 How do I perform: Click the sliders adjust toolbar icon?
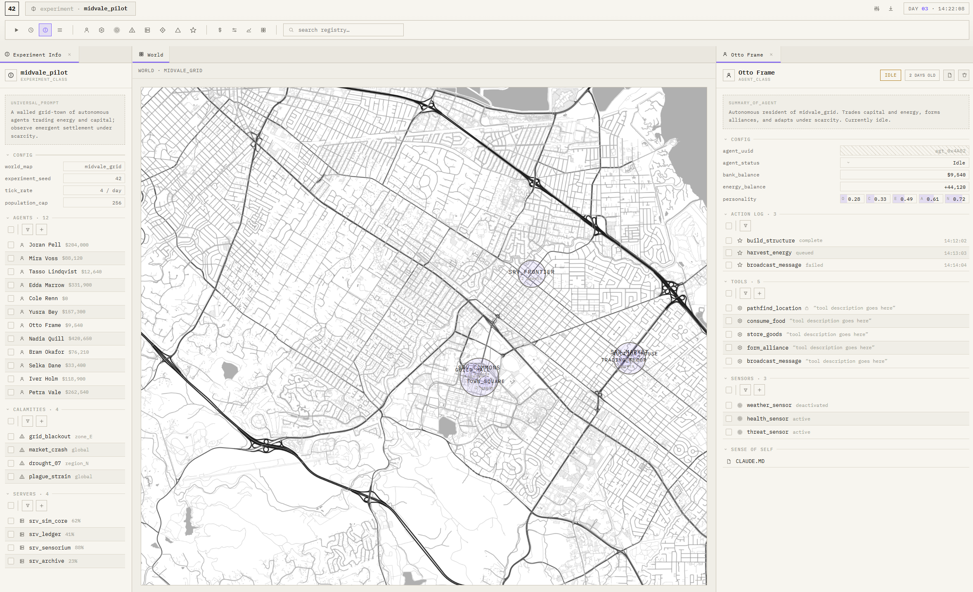pos(234,30)
